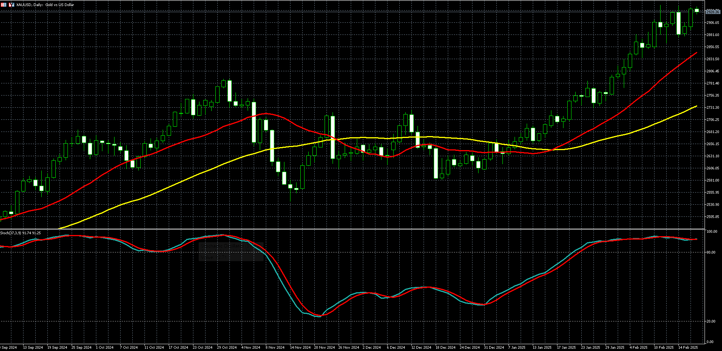
Task: Click the 2 Dec 2024 date label
Action: [x=372, y=347]
